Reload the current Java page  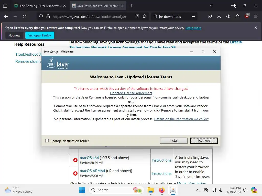25,17
